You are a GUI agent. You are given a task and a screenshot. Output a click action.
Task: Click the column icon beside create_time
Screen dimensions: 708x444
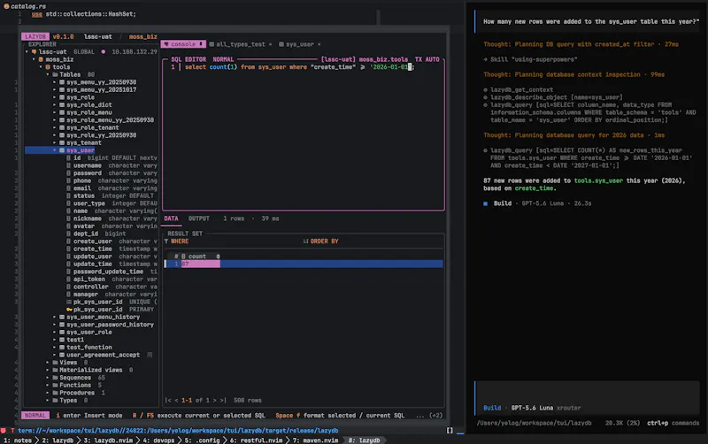pyautogui.click(x=69, y=249)
